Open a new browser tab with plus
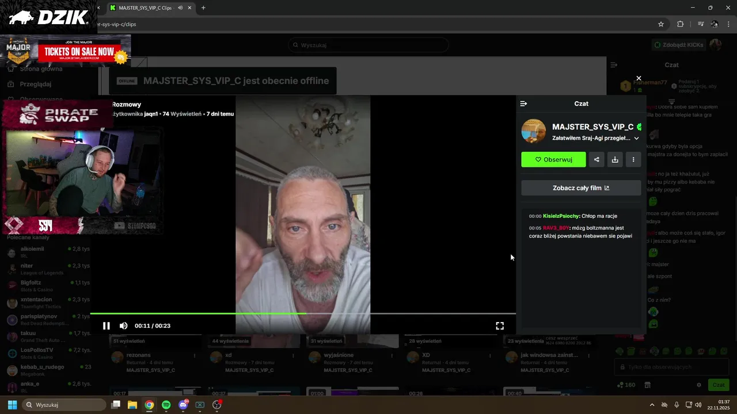The width and height of the screenshot is (737, 414). click(203, 7)
